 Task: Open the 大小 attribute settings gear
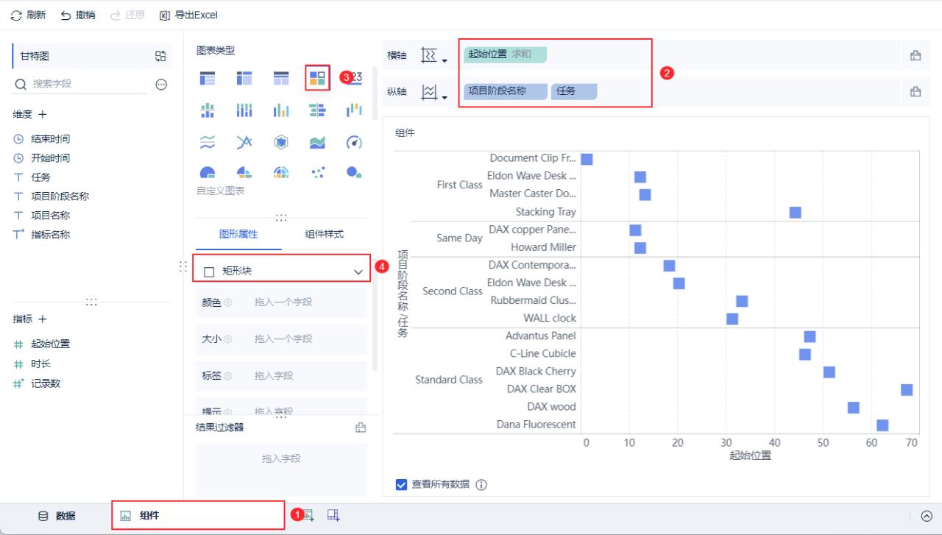(x=228, y=339)
